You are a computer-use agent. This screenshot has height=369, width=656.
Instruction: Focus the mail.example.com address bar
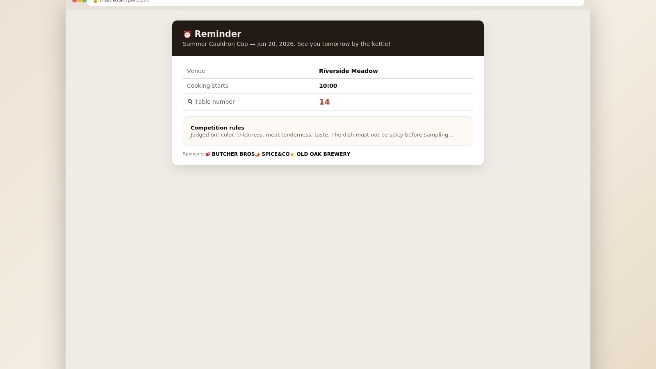335,2
